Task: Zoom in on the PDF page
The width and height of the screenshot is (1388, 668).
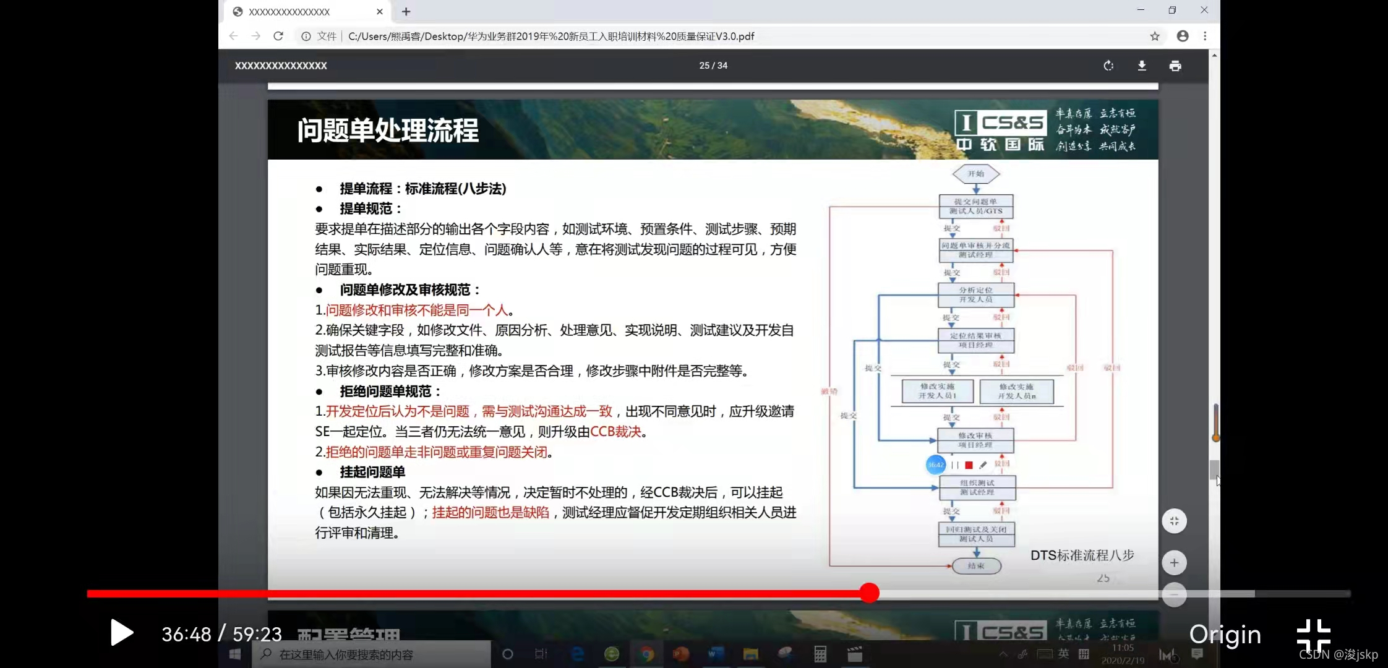Action: [x=1174, y=563]
